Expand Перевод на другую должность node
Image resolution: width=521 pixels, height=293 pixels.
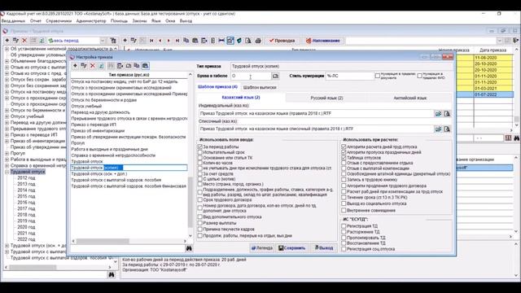(7, 123)
